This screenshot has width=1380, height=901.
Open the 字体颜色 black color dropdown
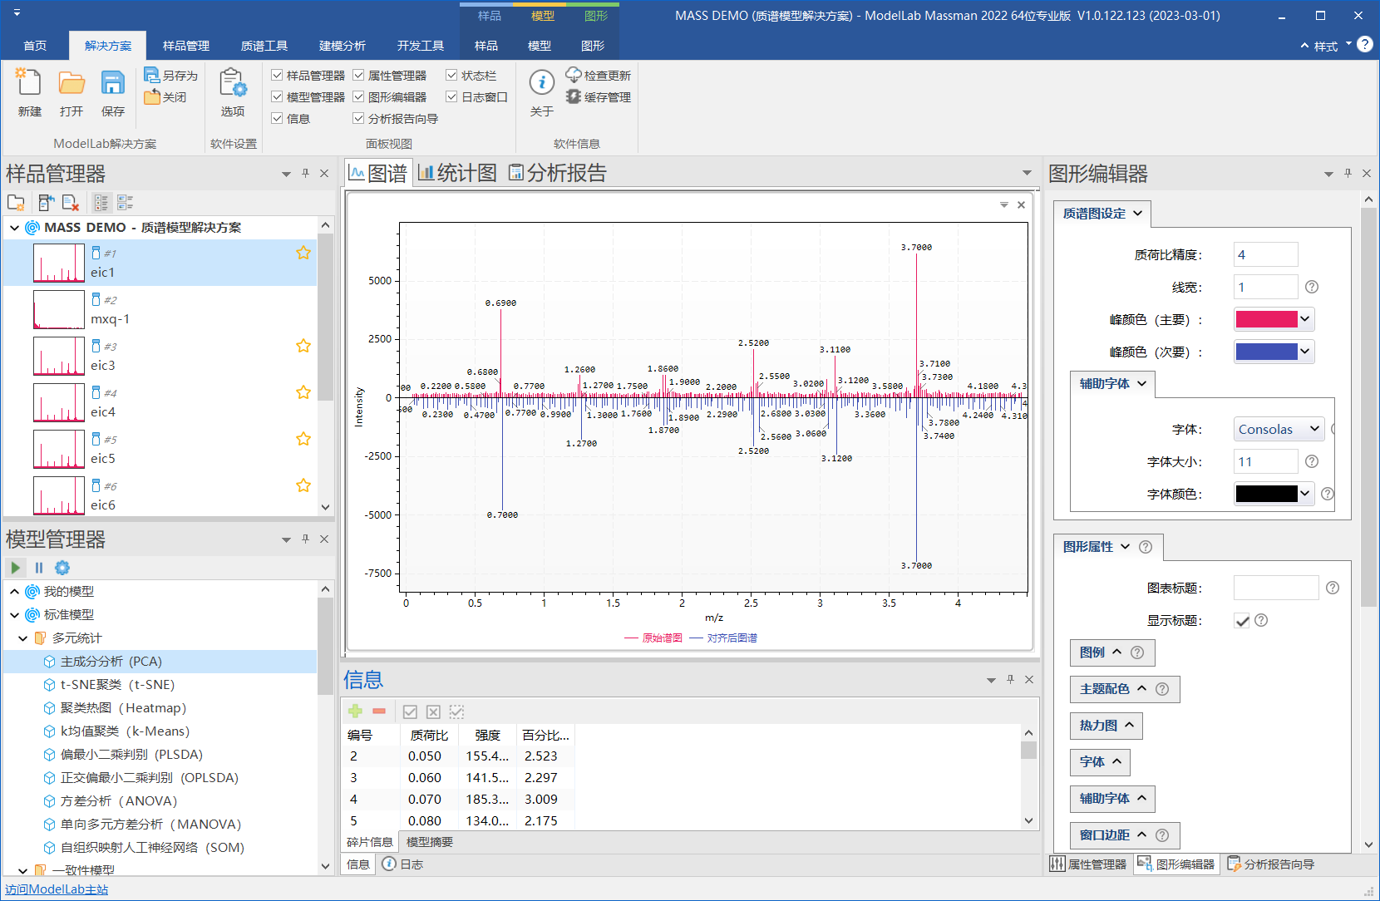tap(1304, 494)
